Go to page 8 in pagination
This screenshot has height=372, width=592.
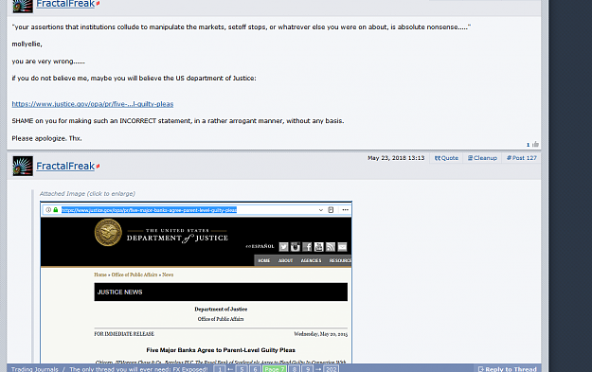click(x=295, y=369)
